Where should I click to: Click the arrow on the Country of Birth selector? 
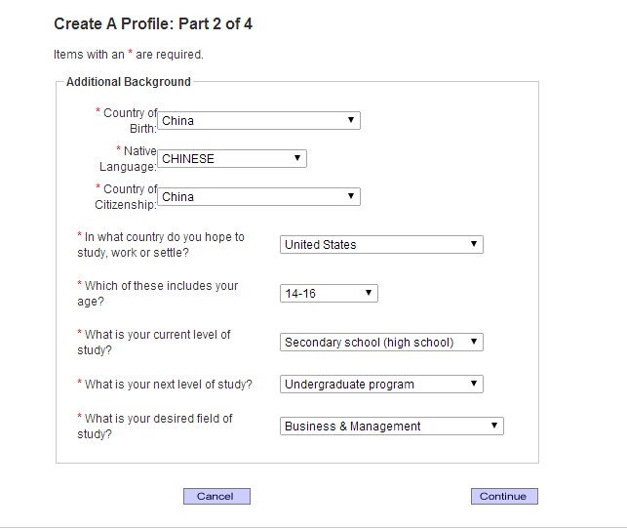tap(351, 120)
